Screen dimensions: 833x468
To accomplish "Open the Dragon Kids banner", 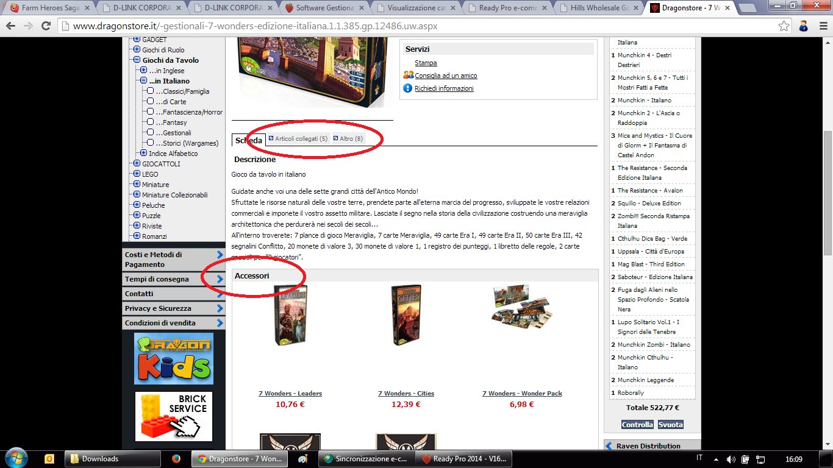I will pos(174,359).
